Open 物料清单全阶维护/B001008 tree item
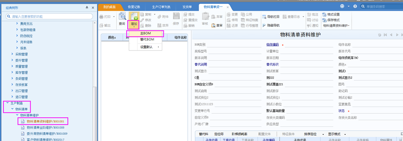 pyautogui.click(x=46, y=127)
